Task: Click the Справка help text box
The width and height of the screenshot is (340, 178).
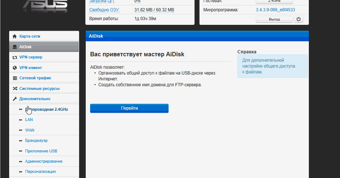Action: click(272, 66)
